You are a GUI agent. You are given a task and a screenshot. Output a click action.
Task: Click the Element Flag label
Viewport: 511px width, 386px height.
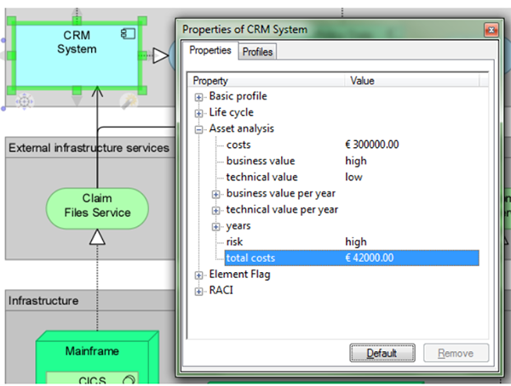pyautogui.click(x=239, y=275)
